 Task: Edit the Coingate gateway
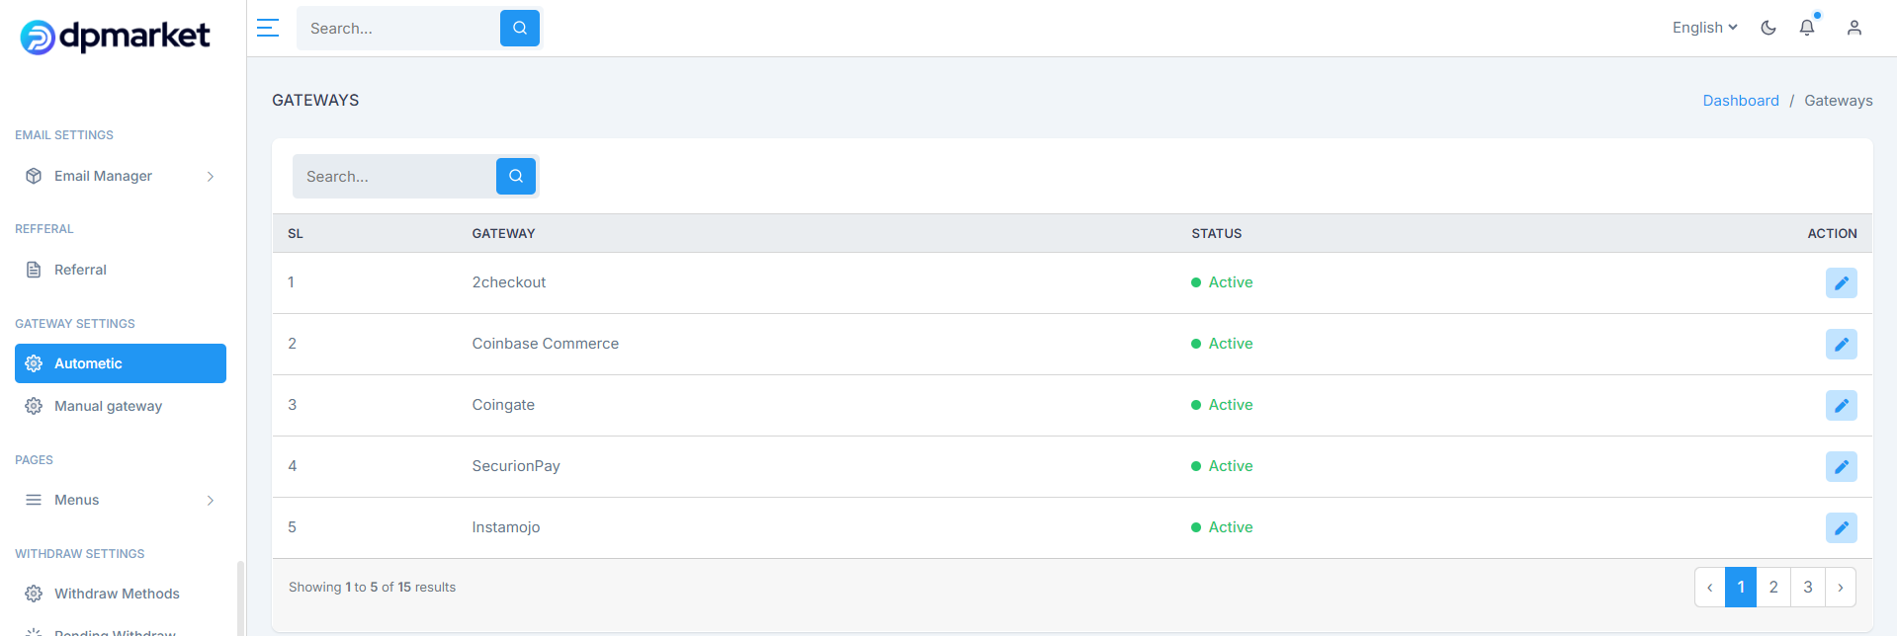coord(1842,405)
